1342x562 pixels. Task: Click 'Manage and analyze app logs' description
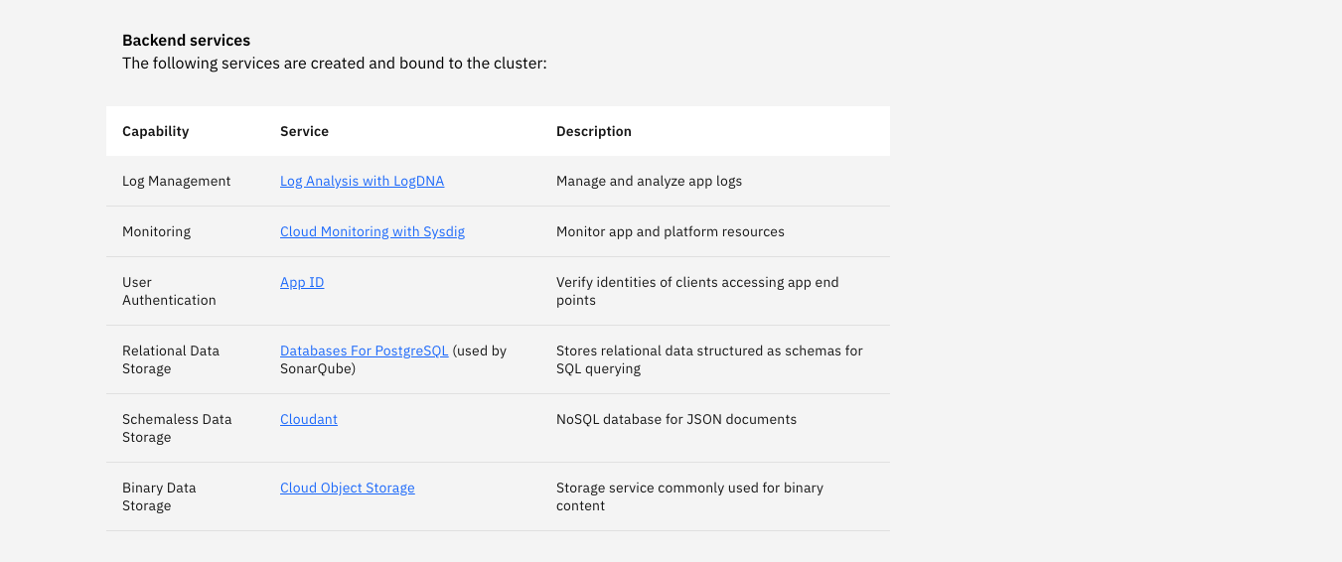click(650, 181)
